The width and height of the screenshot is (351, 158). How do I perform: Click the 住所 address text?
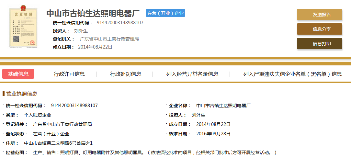[58, 143]
